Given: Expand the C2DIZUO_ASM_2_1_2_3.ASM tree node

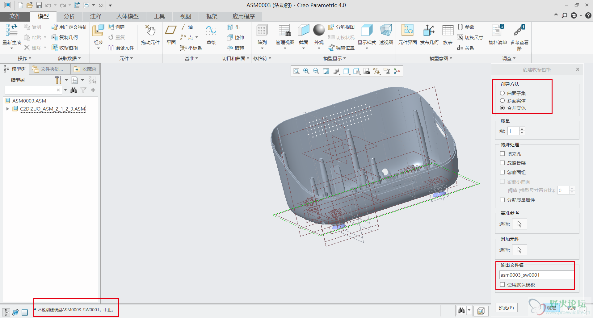Looking at the screenshot, I should [x=8, y=109].
